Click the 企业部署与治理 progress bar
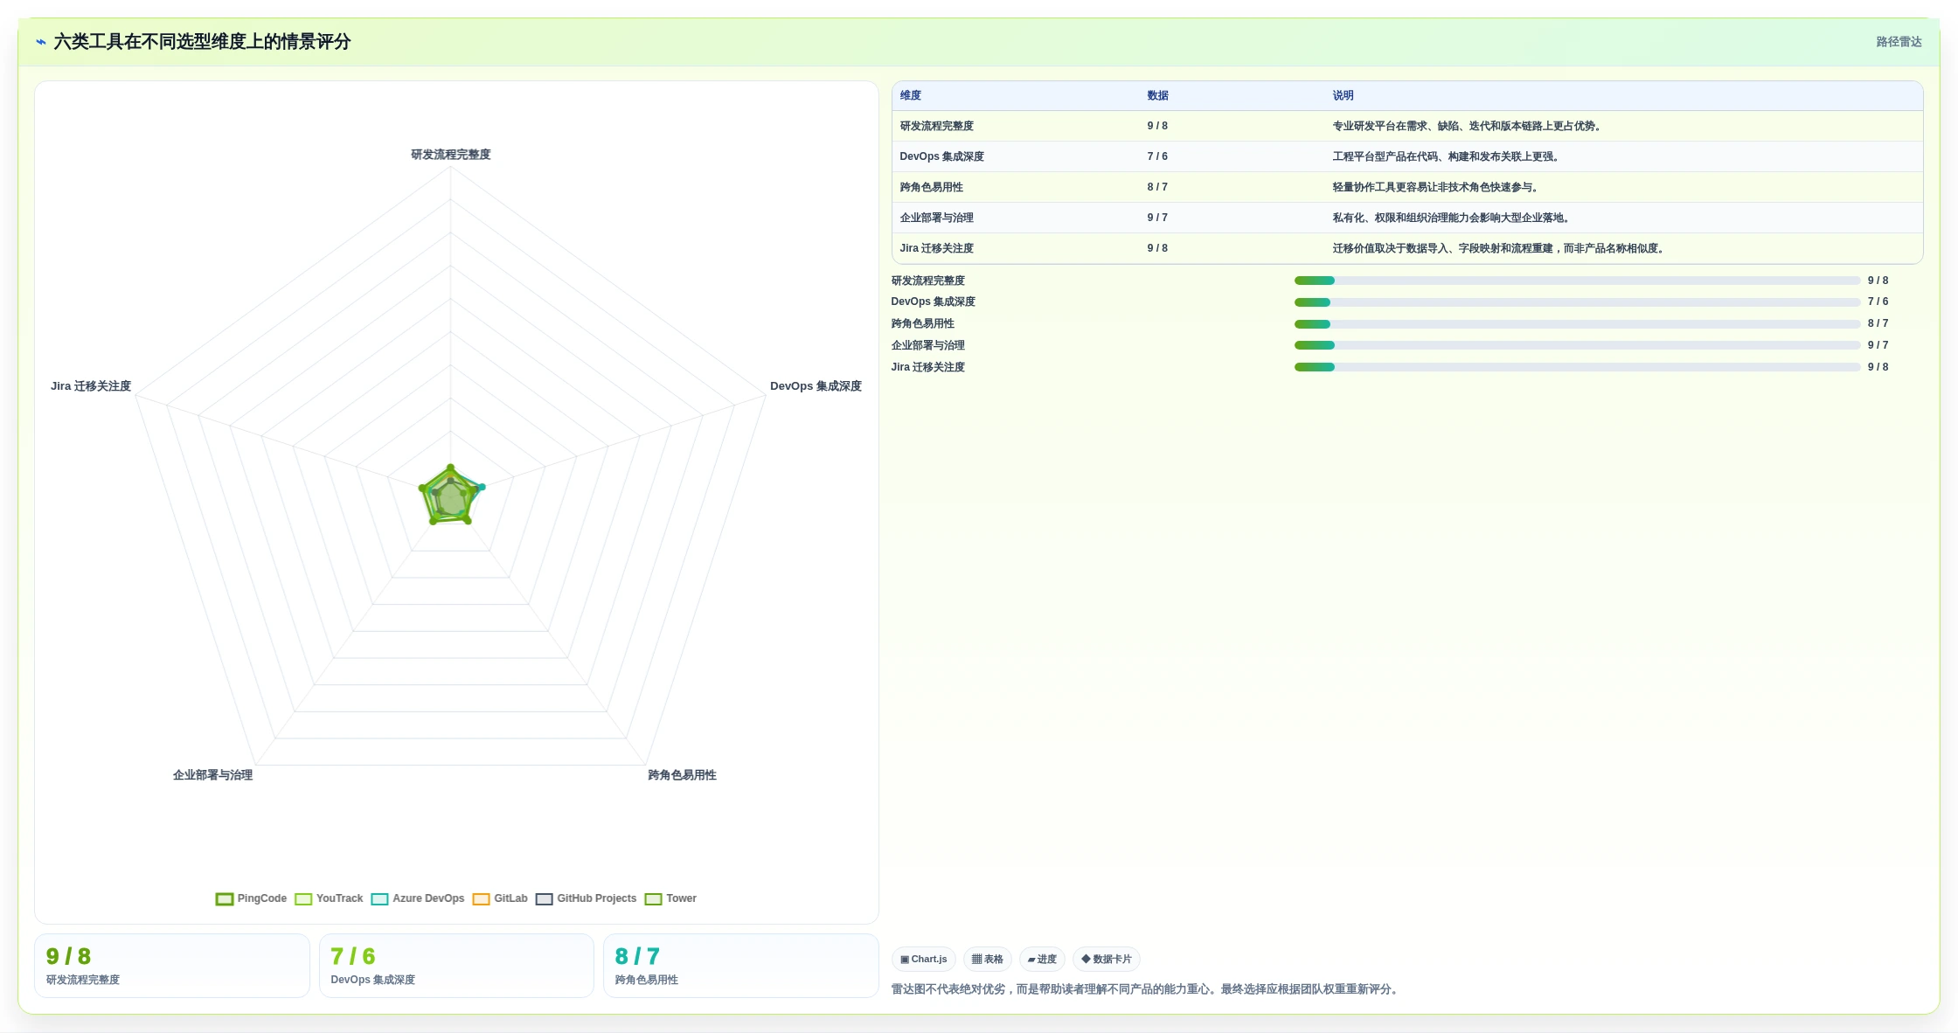 (1577, 345)
